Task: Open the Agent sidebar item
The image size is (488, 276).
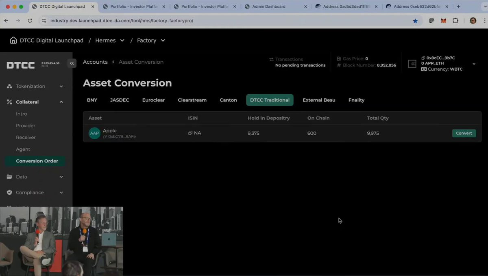Action: coord(23,149)
